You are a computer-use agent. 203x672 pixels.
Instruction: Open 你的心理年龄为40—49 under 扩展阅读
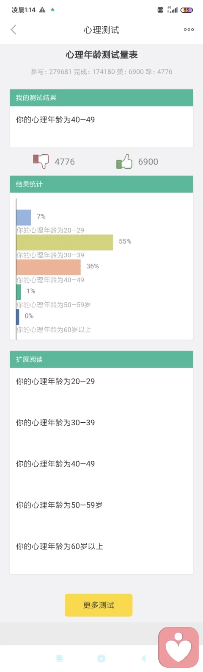click(55, 463)
